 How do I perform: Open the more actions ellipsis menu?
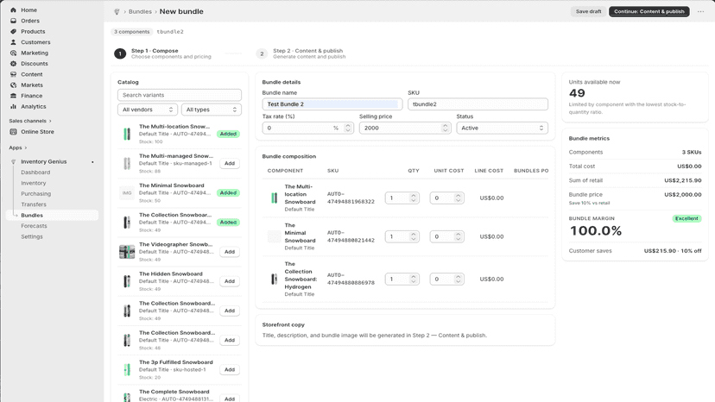coord(700,11)
